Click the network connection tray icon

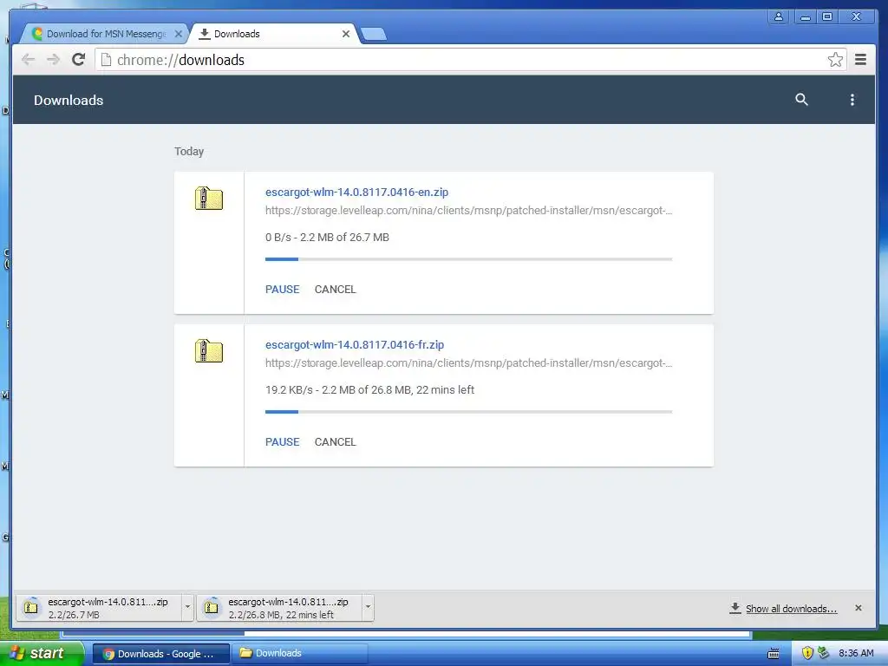(x=824, y=653)
